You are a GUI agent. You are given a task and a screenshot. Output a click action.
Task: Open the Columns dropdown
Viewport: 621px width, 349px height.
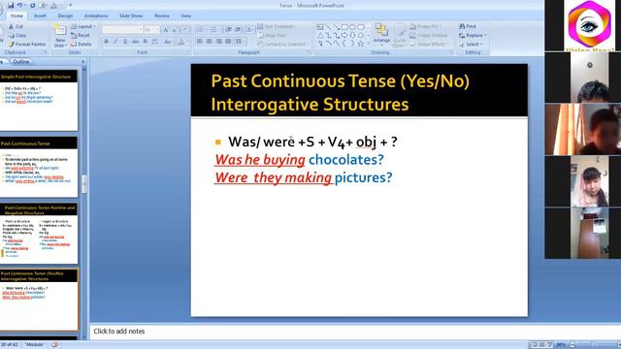click(x=240, y=41)
